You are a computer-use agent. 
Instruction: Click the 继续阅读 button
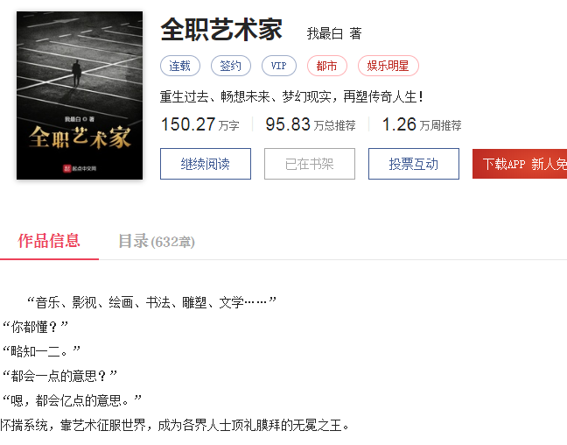(206, 164)
